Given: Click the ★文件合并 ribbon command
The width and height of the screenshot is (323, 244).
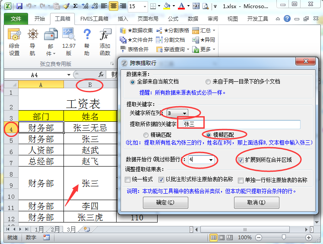Looking at the screenshot, I should coord(136,40).
